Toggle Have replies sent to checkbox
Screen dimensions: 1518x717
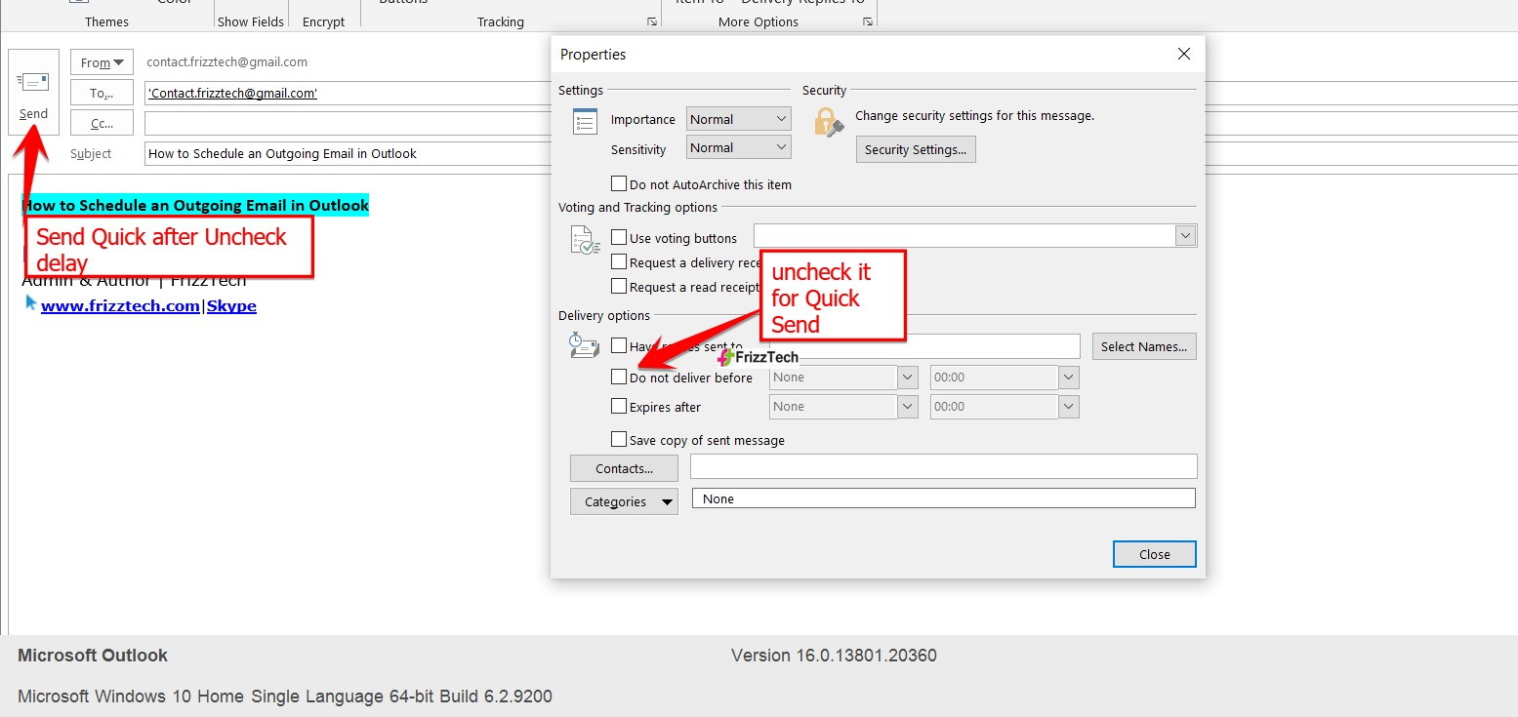point(618,345)
